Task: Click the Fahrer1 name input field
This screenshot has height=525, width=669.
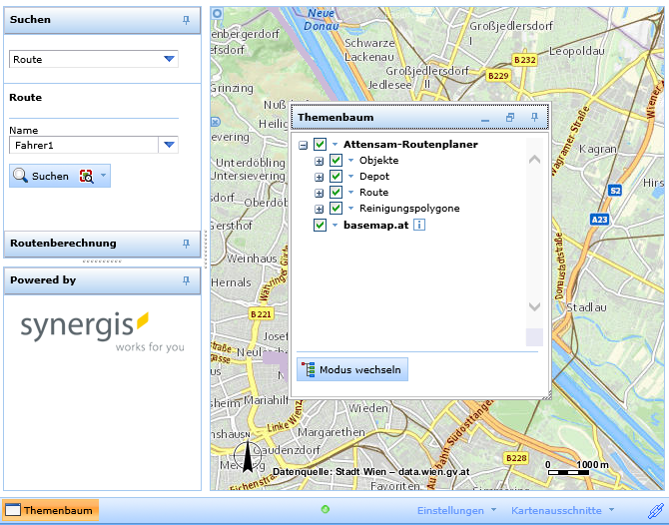Action: pyautogui.click(x=84, y=146)
